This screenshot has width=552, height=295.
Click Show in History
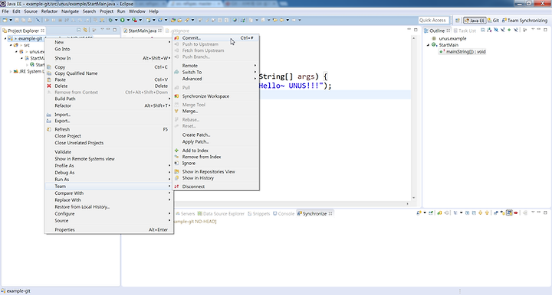(x=215, y=178)
